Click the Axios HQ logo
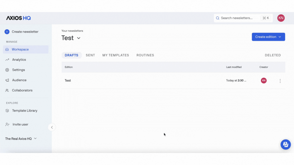 [18, 18]
